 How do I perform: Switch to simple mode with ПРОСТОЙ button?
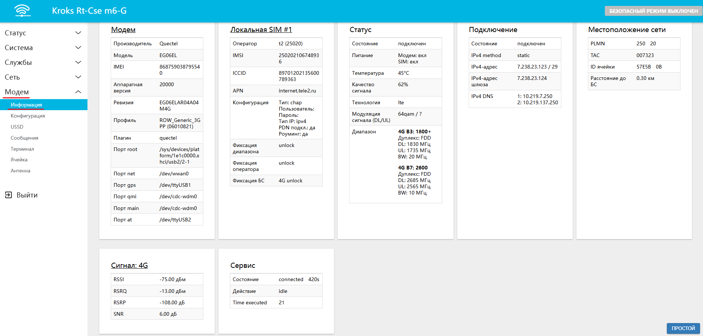tap(683, 328)
